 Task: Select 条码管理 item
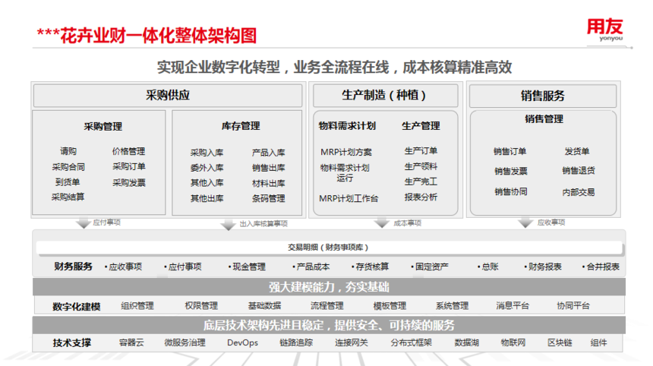(269, 199)
